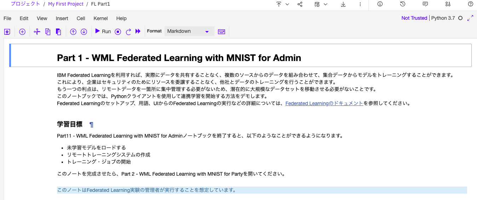Open the Cell menu
The height and width of the screenshot is (200, 477).
81,18
